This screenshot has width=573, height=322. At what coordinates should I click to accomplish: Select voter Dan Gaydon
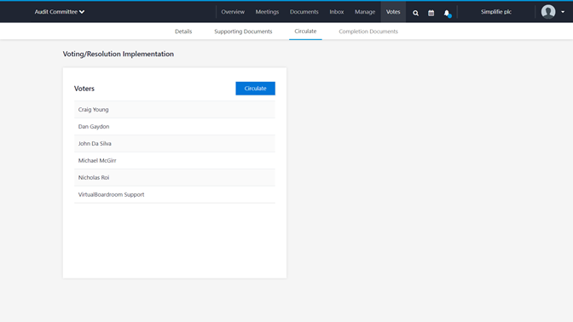click(x=175, y=126)
